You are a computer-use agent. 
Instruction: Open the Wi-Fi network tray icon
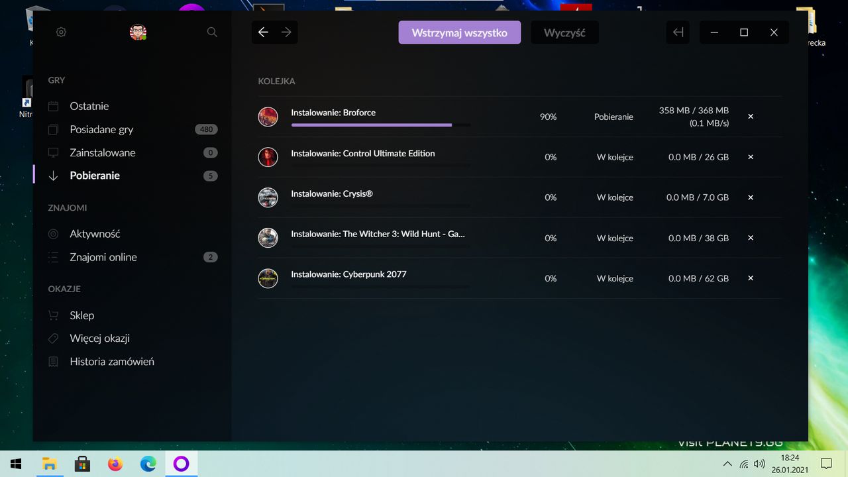[x=744, y=464]
